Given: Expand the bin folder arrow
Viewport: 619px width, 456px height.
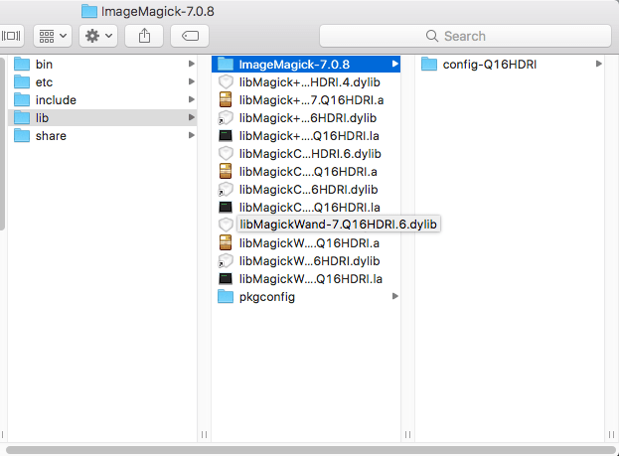Looking at the screenshot, I should 192,64.
